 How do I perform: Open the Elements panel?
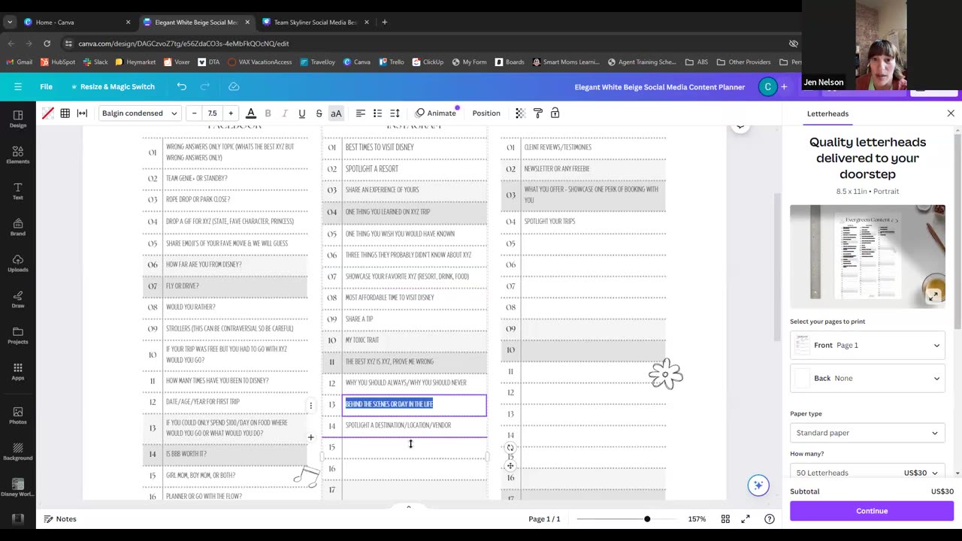(x=18, y=155)
